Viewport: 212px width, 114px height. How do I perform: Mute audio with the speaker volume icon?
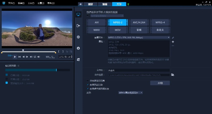click(38, 57)
